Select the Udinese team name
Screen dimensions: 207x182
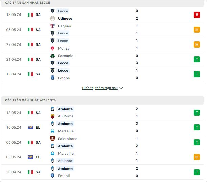click(65, 18)
